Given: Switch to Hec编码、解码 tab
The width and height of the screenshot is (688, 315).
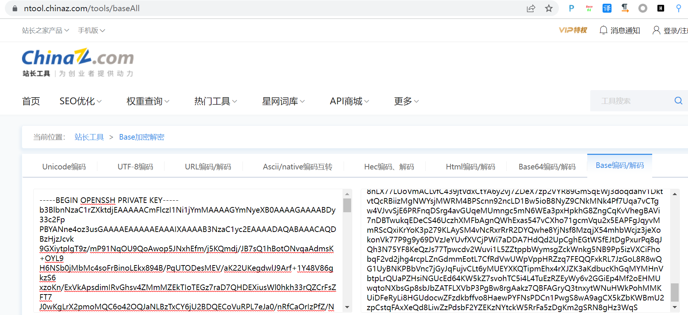Looking at the screenshot, I should 389,166.
